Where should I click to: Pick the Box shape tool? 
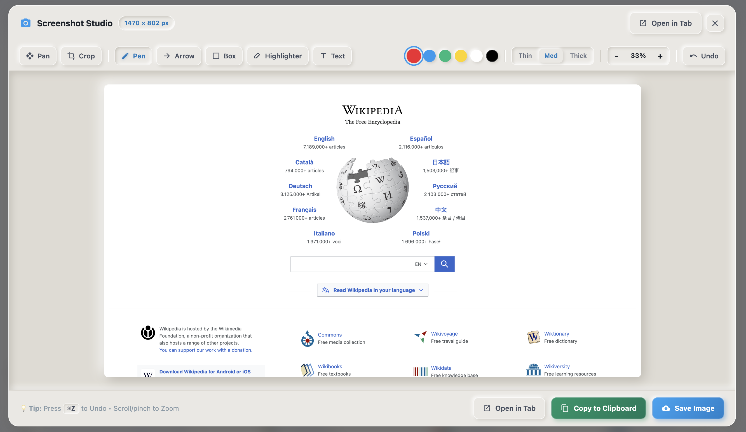pos(224,56)
